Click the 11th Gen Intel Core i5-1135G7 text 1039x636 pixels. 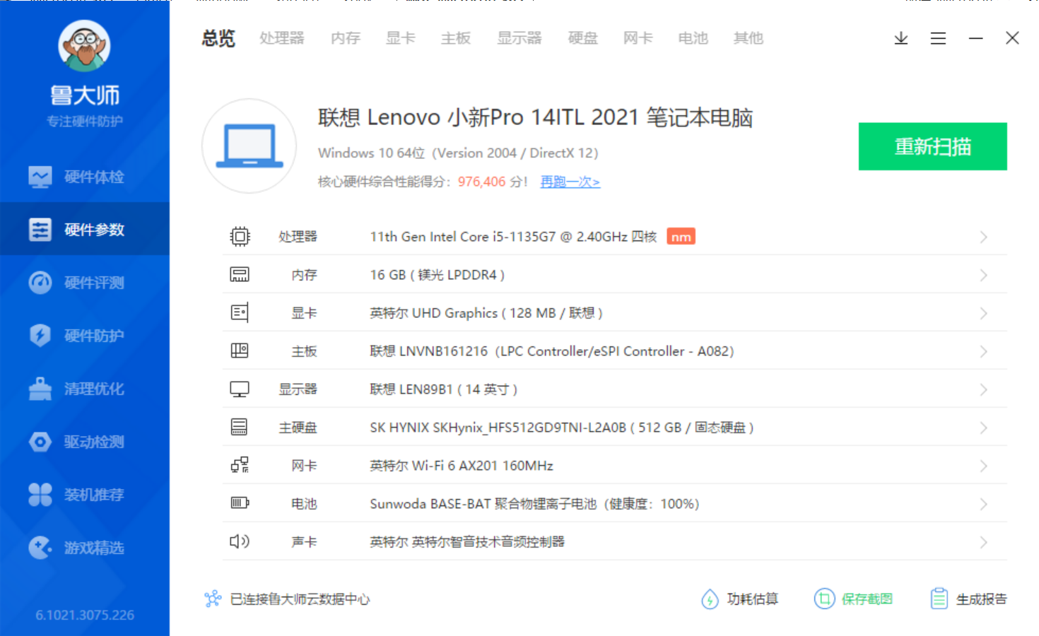tap(513, 237)
